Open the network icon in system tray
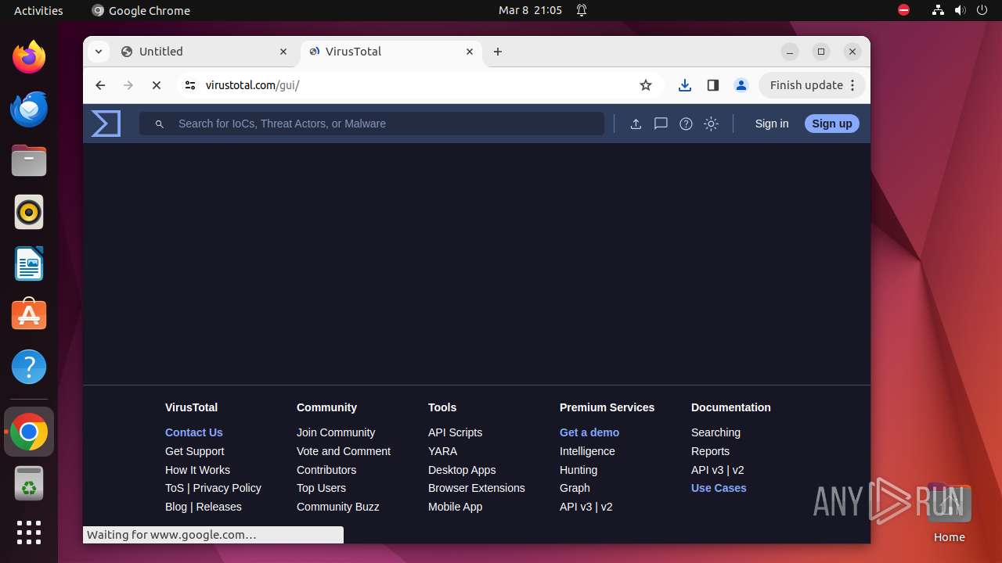The height and width of the screenshot is (563, 1002). pos(938,10)
